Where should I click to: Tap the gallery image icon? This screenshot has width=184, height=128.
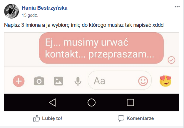58,81
